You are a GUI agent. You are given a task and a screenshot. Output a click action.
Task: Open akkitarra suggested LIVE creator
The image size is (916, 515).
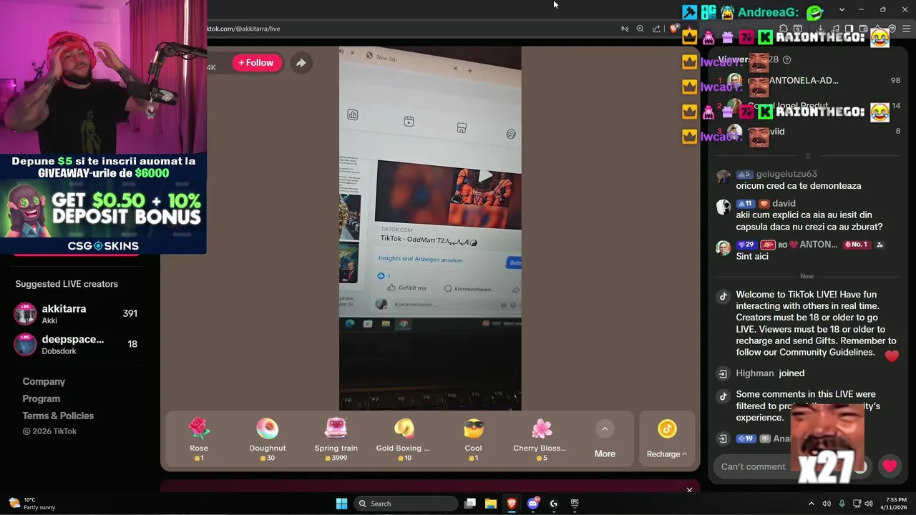point(77,314)
